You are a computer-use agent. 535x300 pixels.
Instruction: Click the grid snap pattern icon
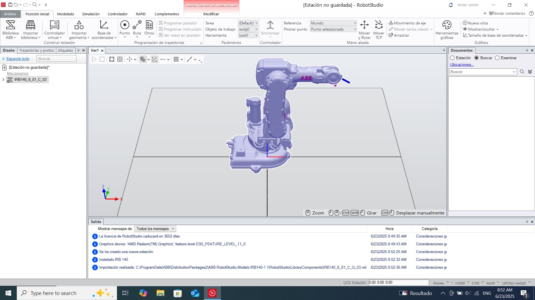pyautogui.click(x=176, y=59)
